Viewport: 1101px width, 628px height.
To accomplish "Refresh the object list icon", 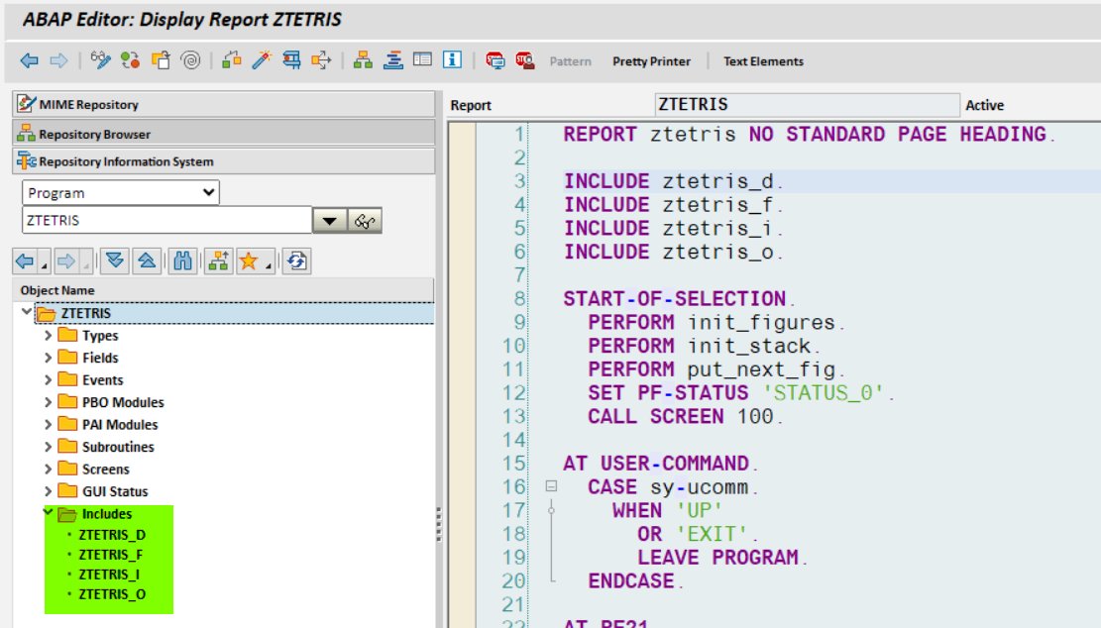I will [296, 262].
